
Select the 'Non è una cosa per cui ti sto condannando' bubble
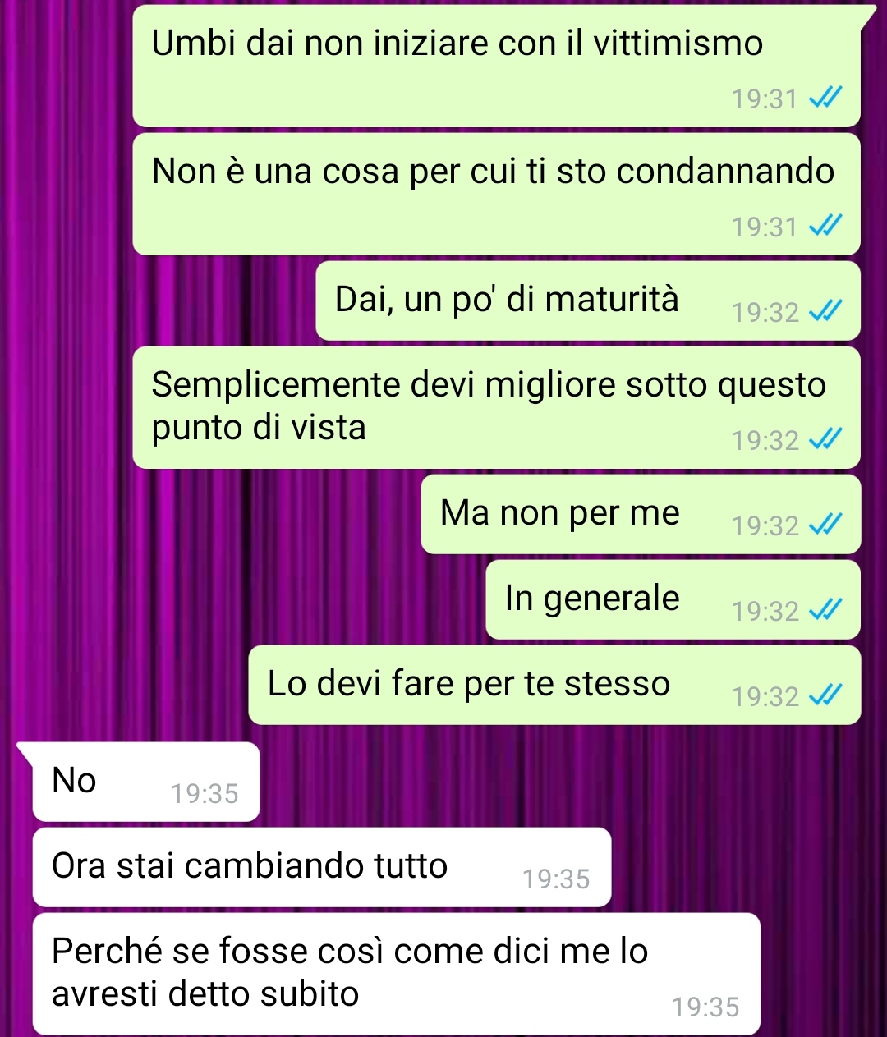click(497, 194)
